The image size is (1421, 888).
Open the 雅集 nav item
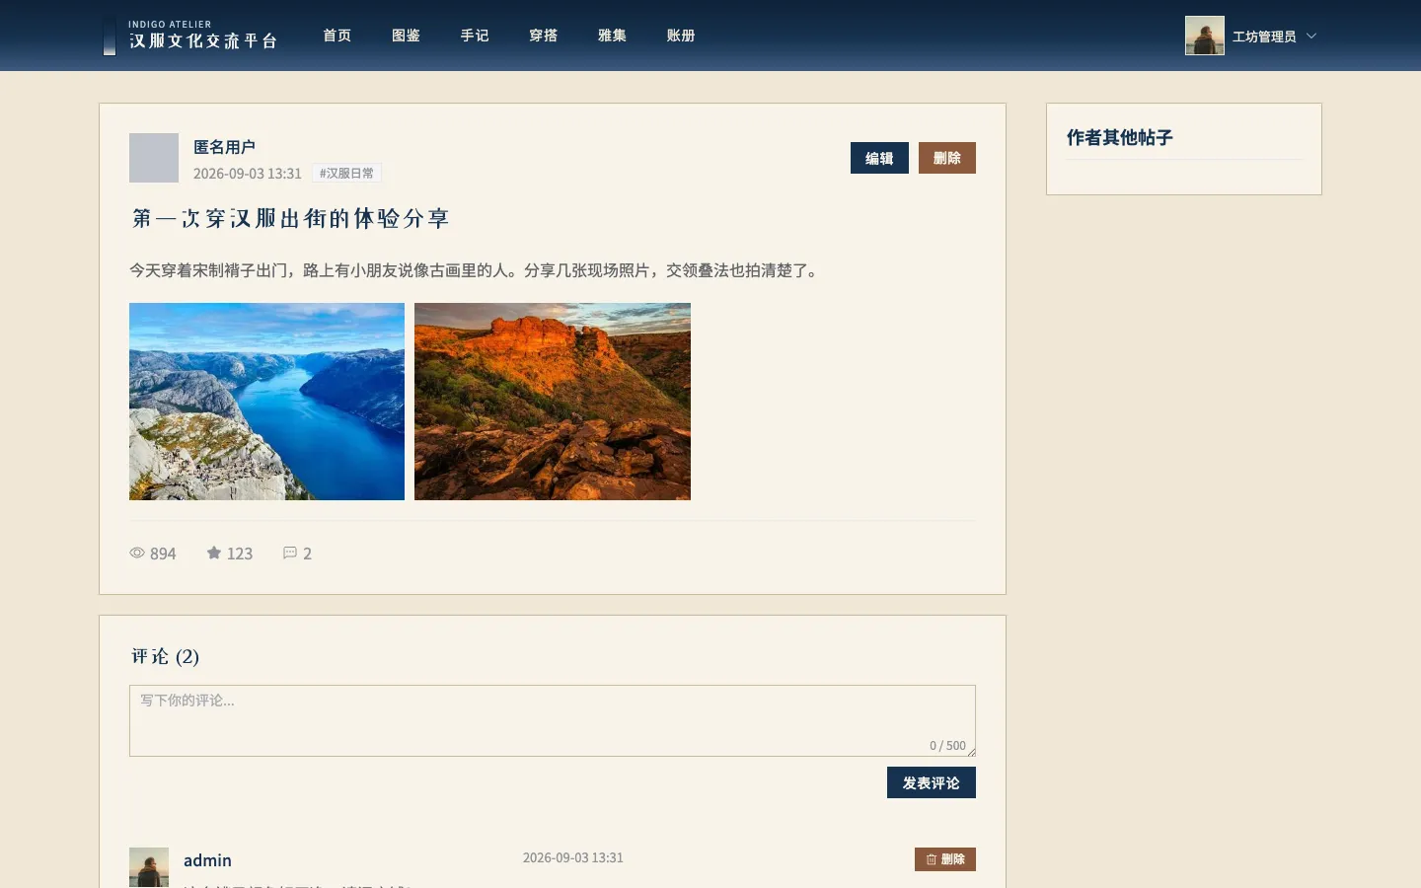(612, 36)
